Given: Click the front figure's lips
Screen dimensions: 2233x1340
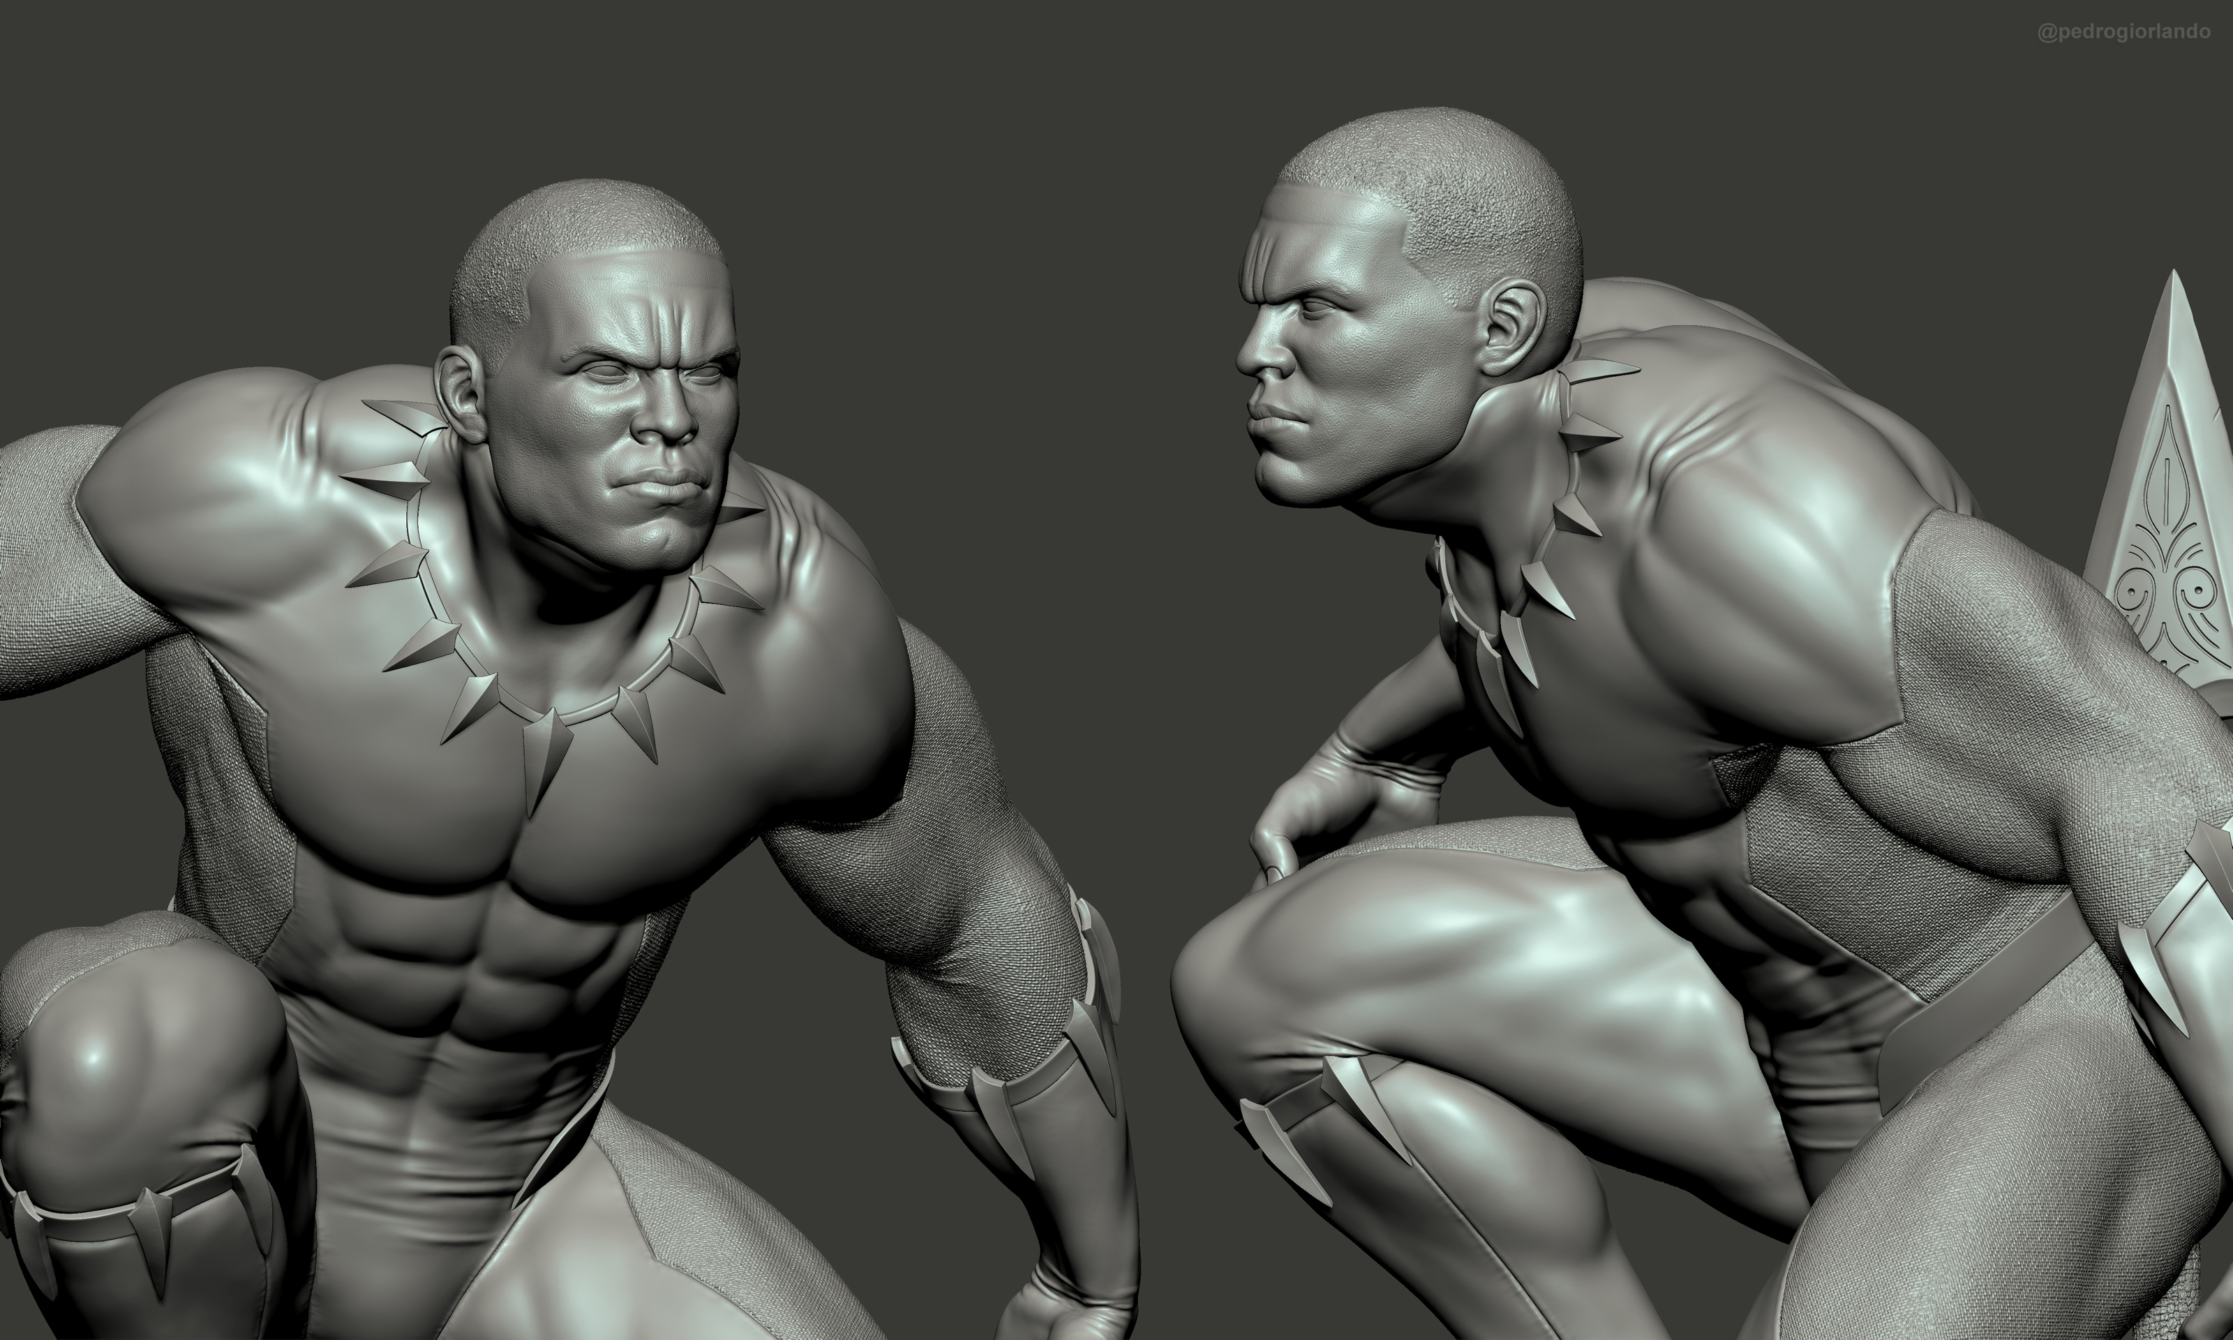Looking at the screenshot, I should click(x=662, y=484).
